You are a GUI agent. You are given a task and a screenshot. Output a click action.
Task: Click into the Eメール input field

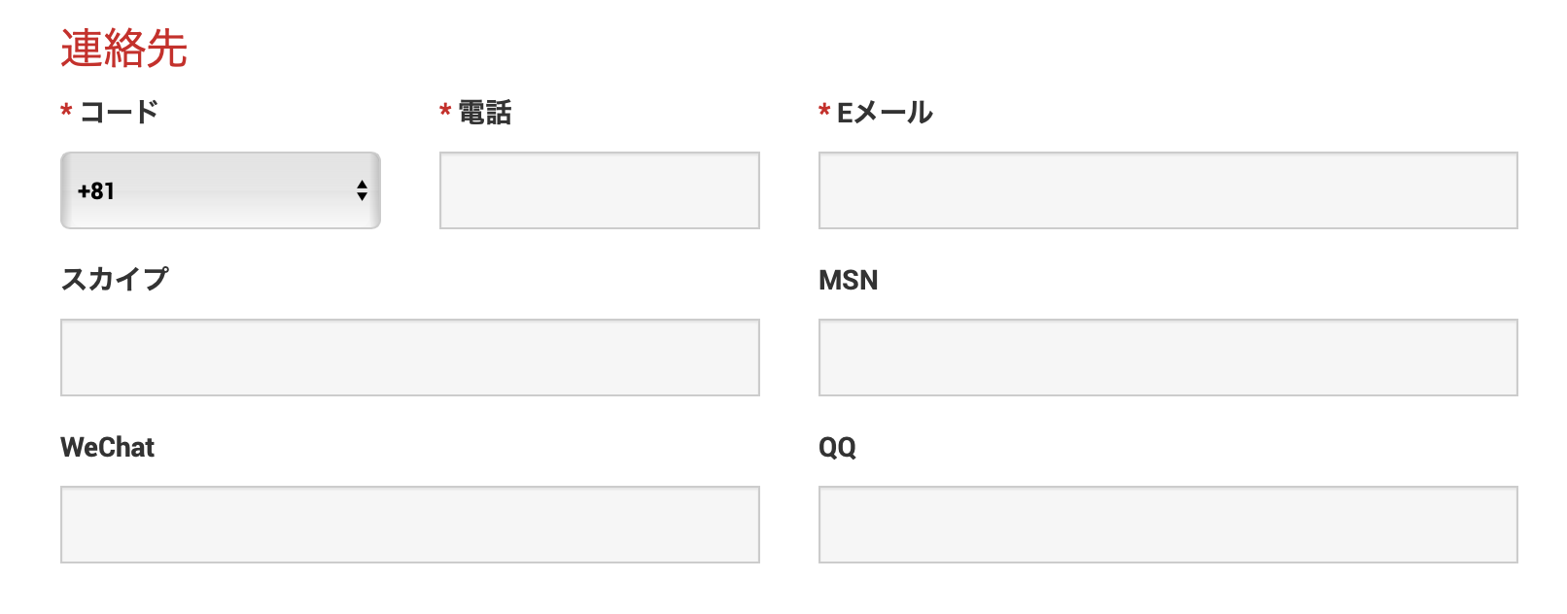click(x=1167, y=190)
